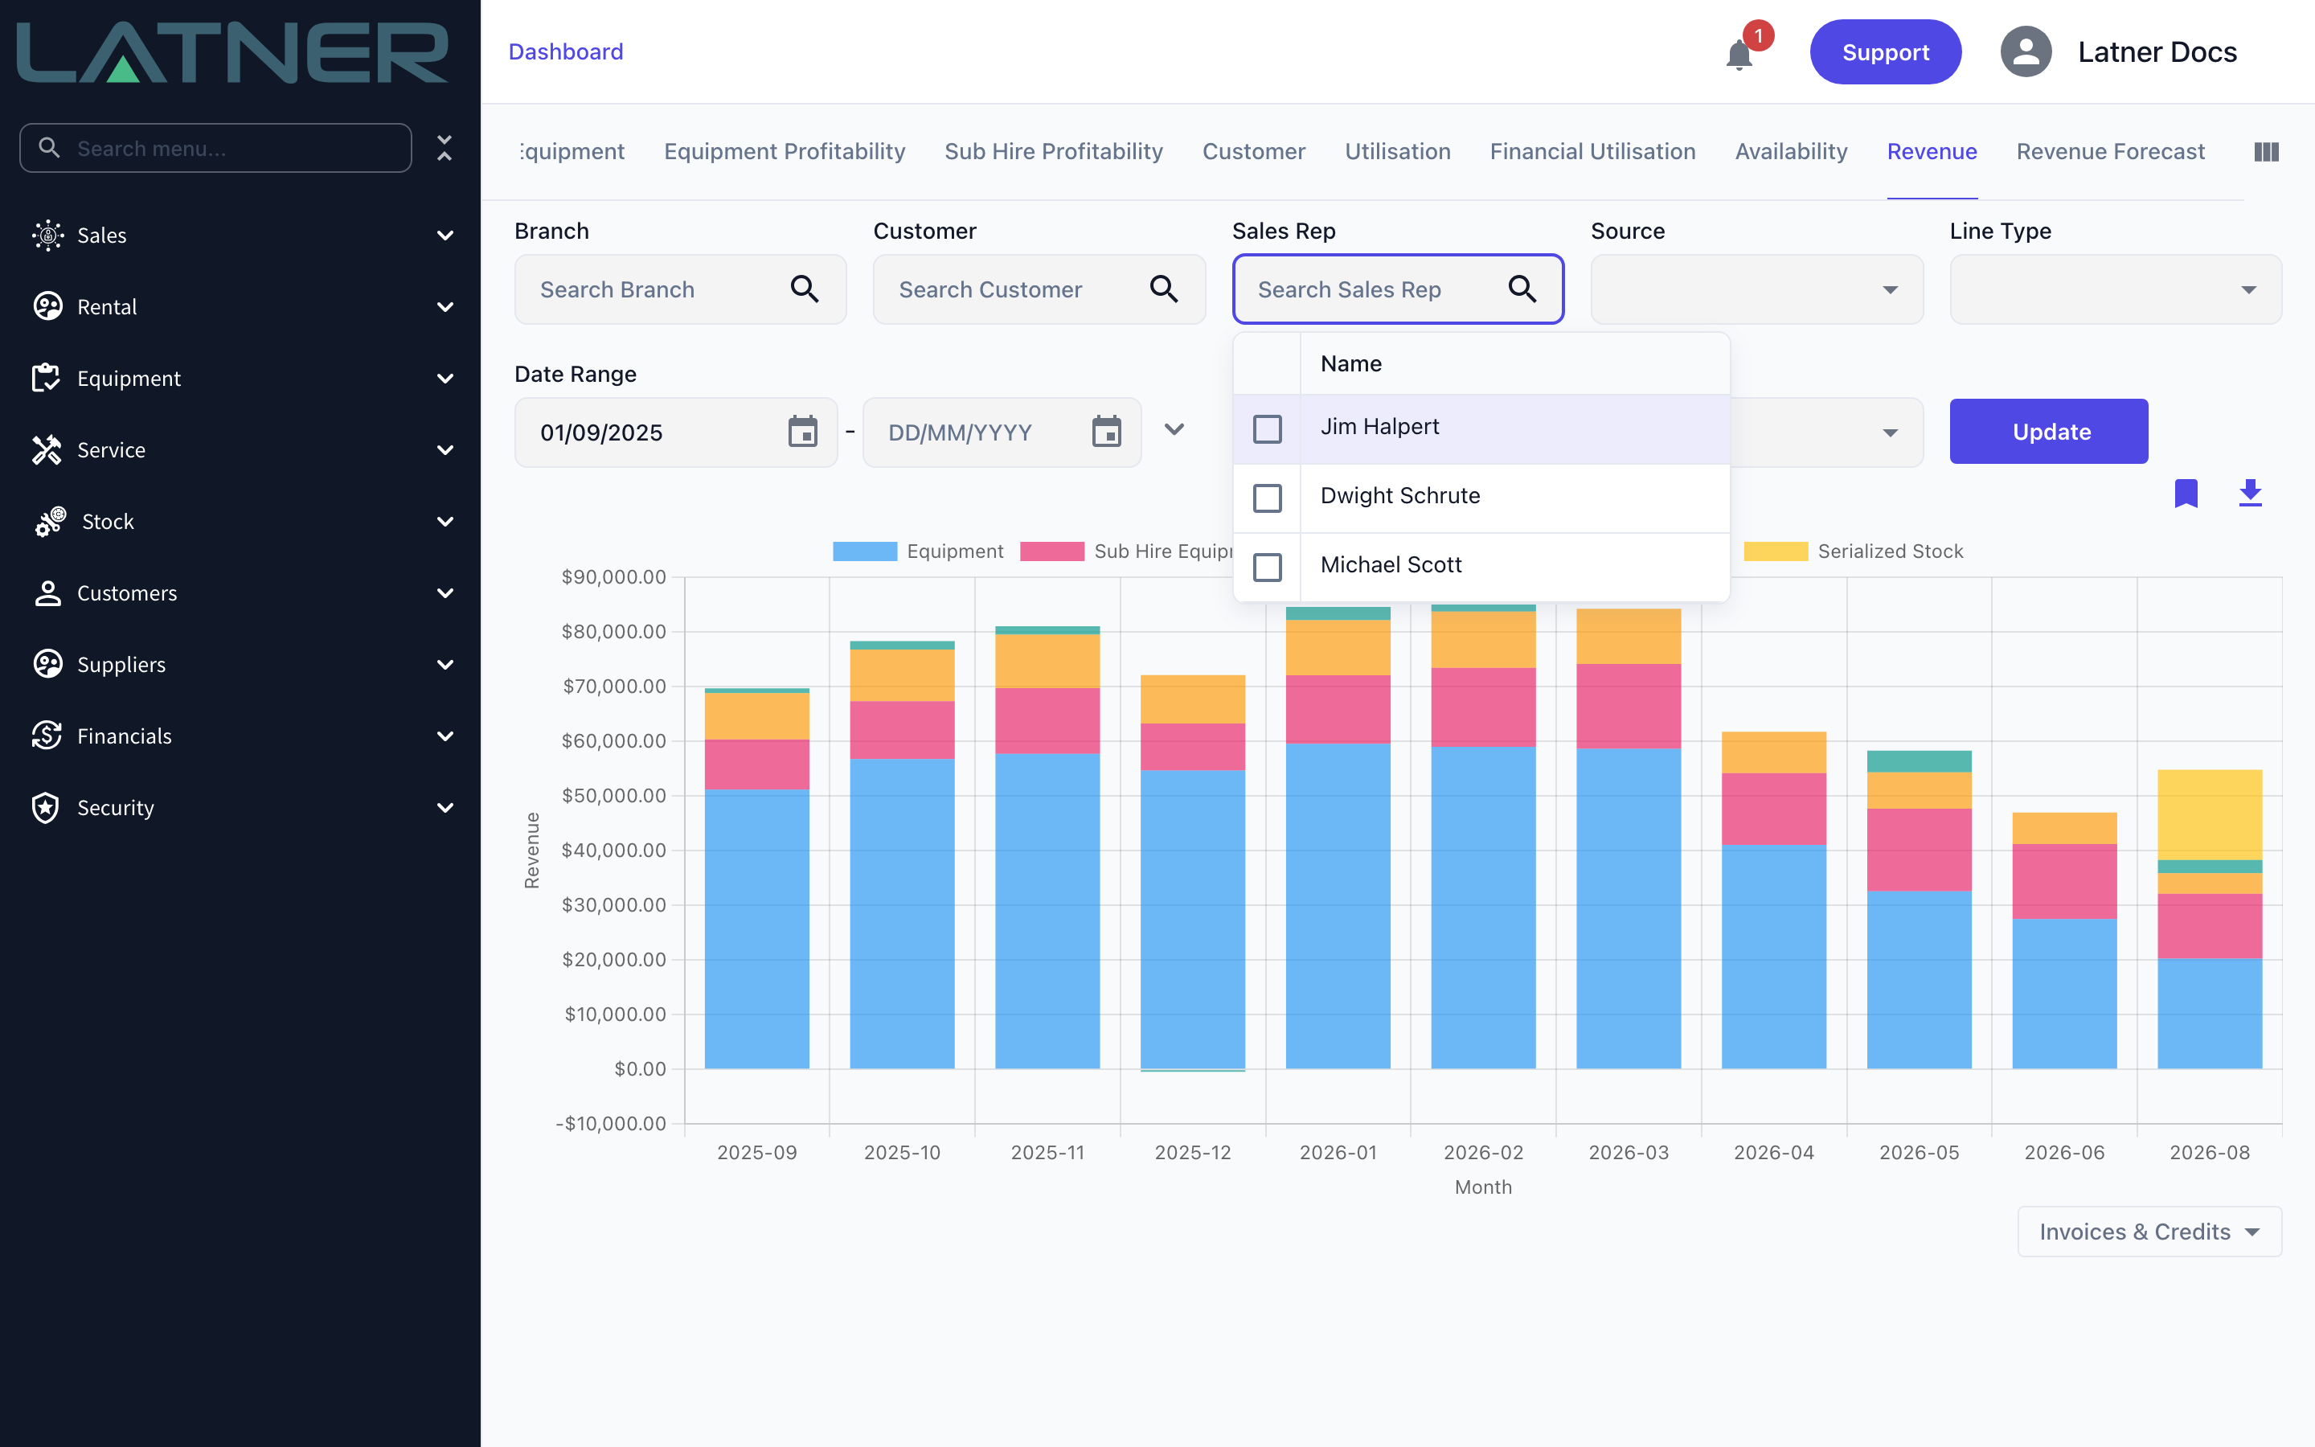Click the Sales sidebar icon
This screenshot has width=2315, height=1447.
[x=47, y=236]
